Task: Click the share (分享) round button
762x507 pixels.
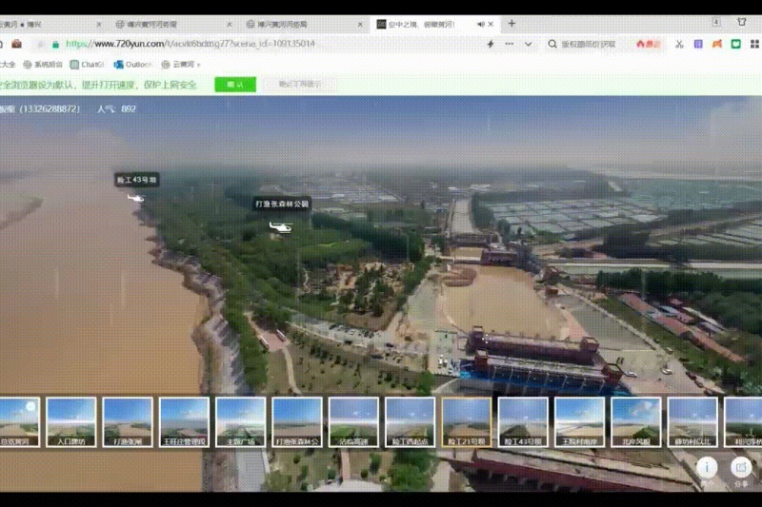Action: pos(741,467)
